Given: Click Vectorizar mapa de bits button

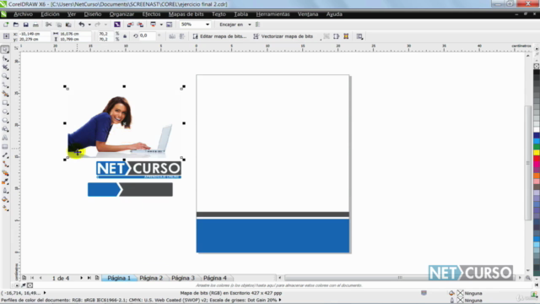Looking at the screenshot, I should [283, 36].
